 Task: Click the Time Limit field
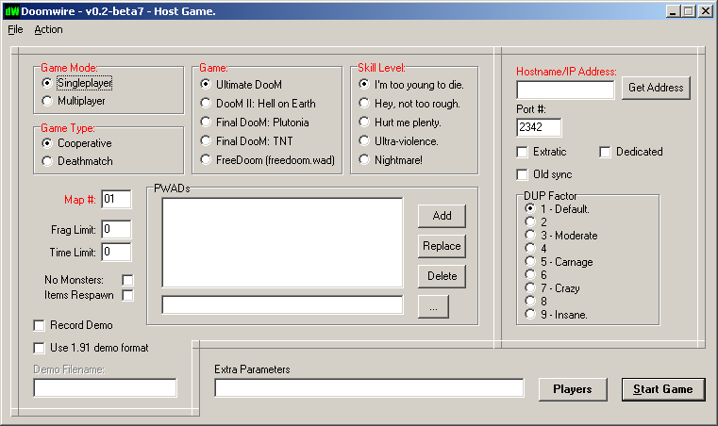(x=116, y=253)
